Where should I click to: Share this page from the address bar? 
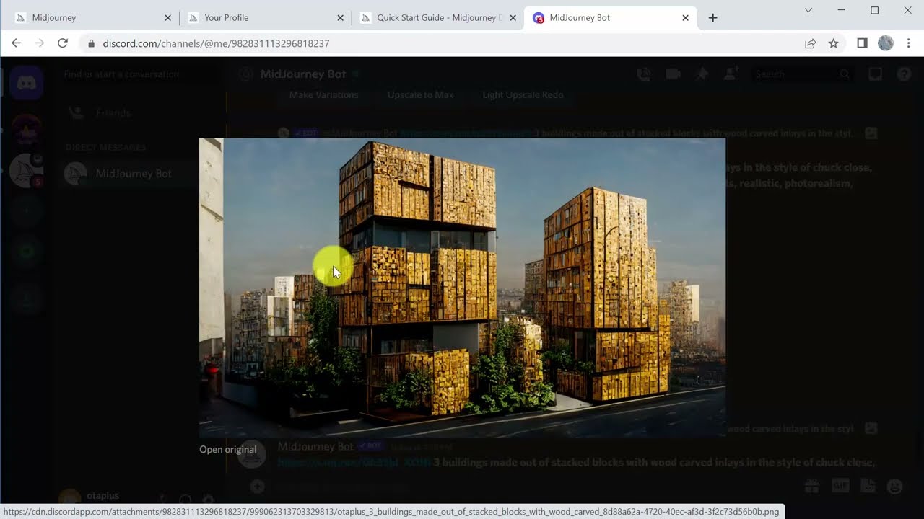click(810, 43)
